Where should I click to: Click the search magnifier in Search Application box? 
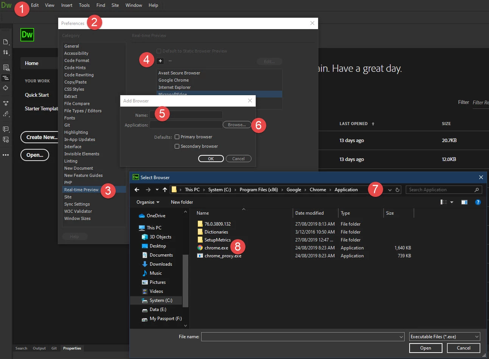click(477, 190)
